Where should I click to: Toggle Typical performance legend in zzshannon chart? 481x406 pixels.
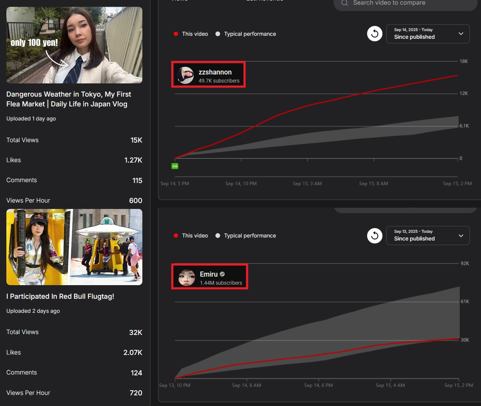pos(246,34)
